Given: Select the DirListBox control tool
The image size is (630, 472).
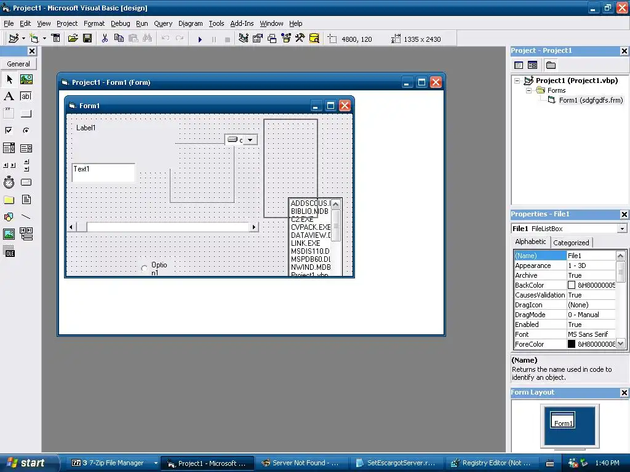Looking at the screenshot, I should click(9, 200).
